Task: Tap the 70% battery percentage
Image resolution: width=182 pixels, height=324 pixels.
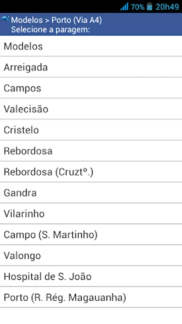Action: pyautogui.click(x=138, y=7)
